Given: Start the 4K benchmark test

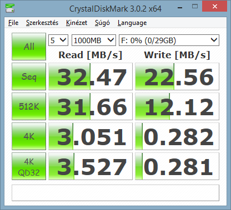Looking at the screenshot, I should (29, 136).
